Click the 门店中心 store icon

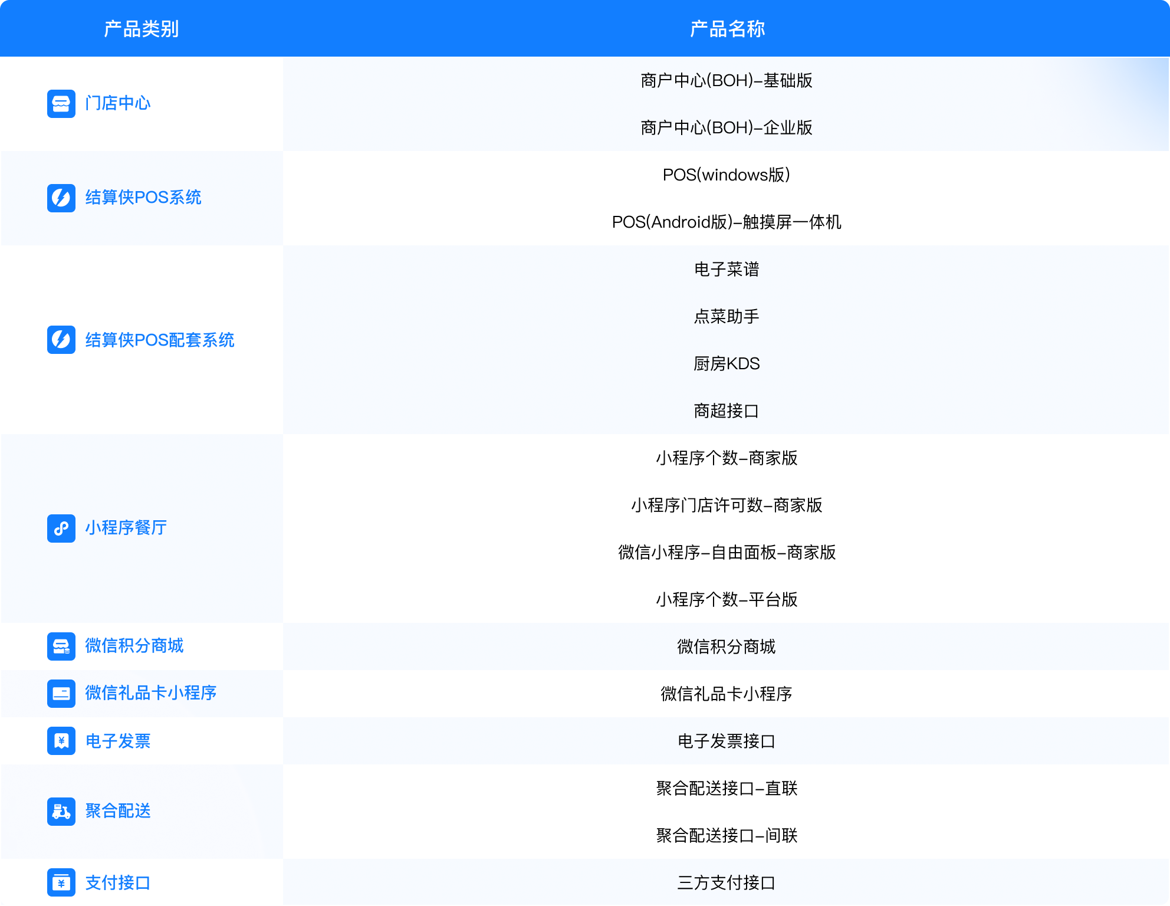tap(61, 104)
